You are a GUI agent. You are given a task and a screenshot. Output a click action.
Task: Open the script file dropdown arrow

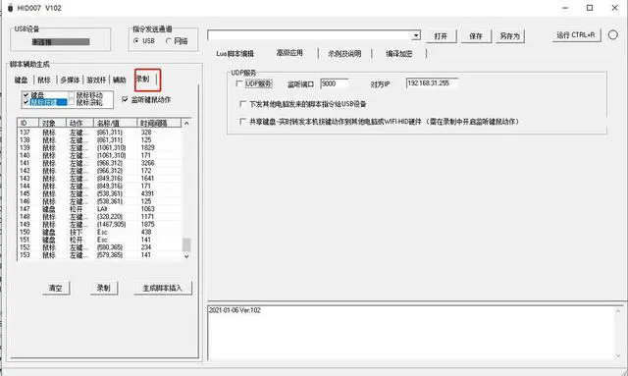coord(416,35)
